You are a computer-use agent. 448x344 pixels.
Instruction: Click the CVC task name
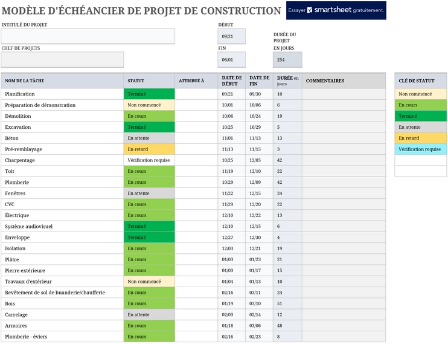(x=10, y=204)
